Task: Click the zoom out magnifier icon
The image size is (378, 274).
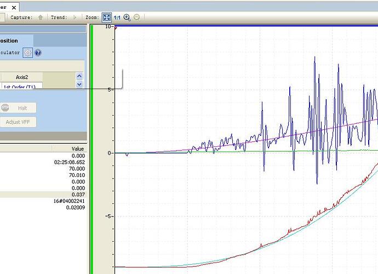Action: [x=137, y=17]
